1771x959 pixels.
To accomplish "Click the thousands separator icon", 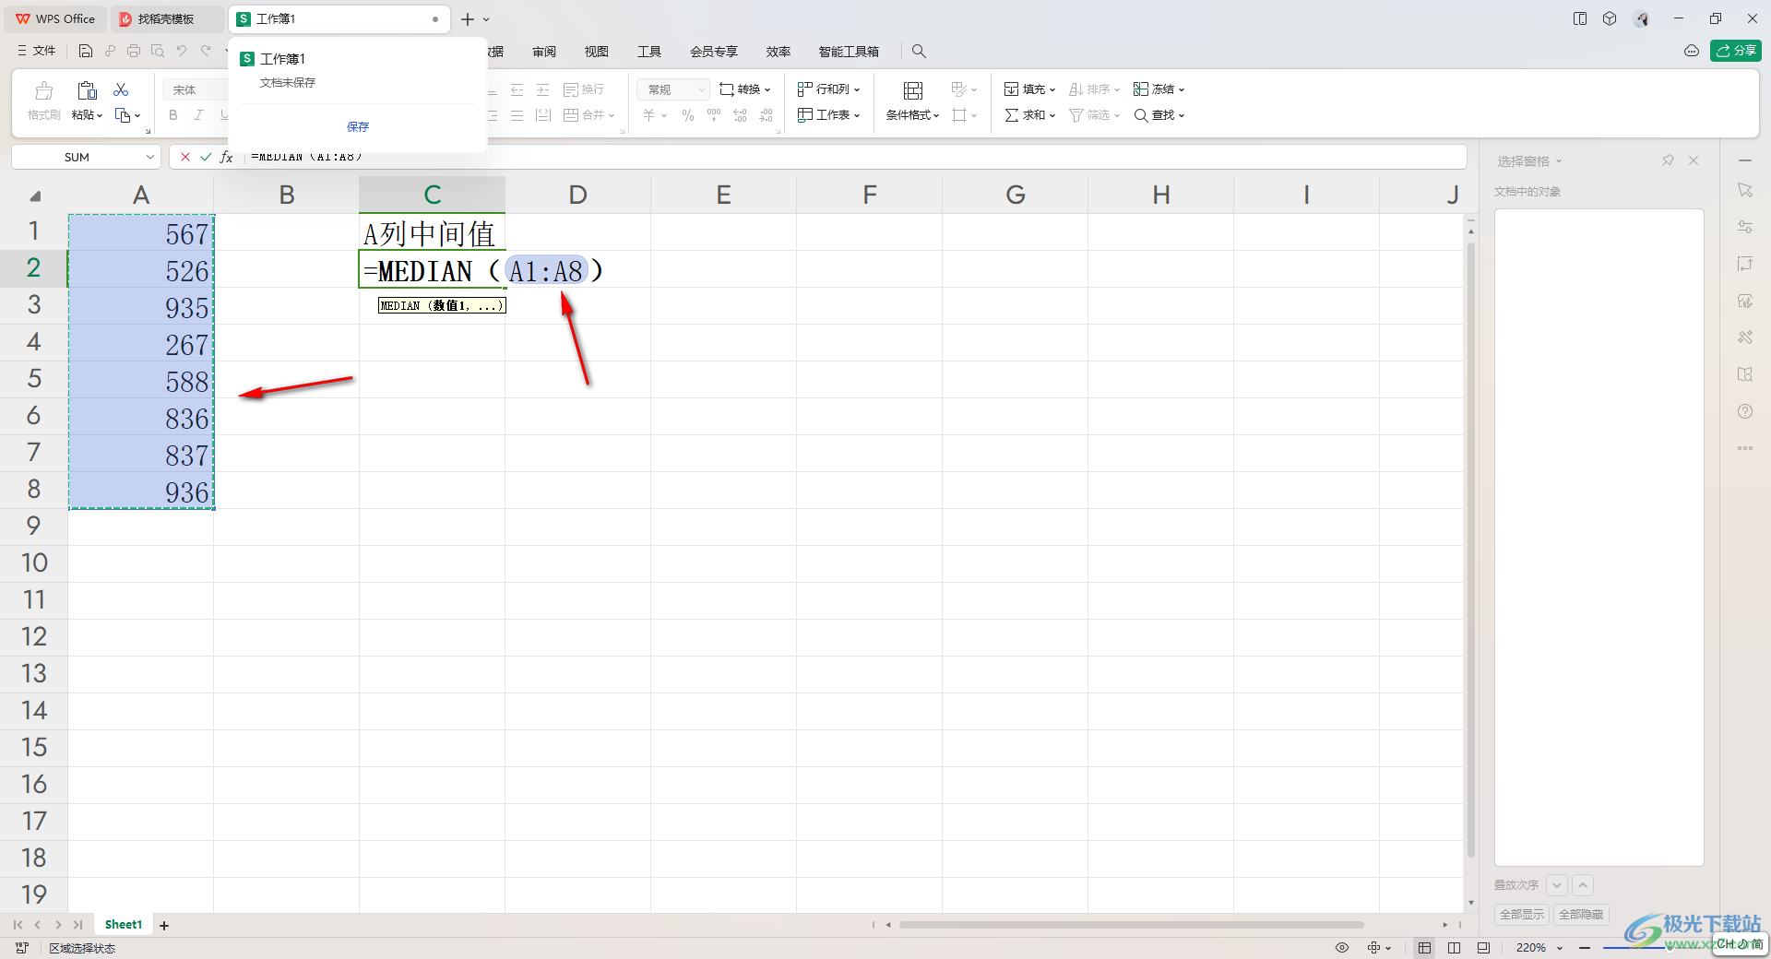I will click(x=714, y=115).
